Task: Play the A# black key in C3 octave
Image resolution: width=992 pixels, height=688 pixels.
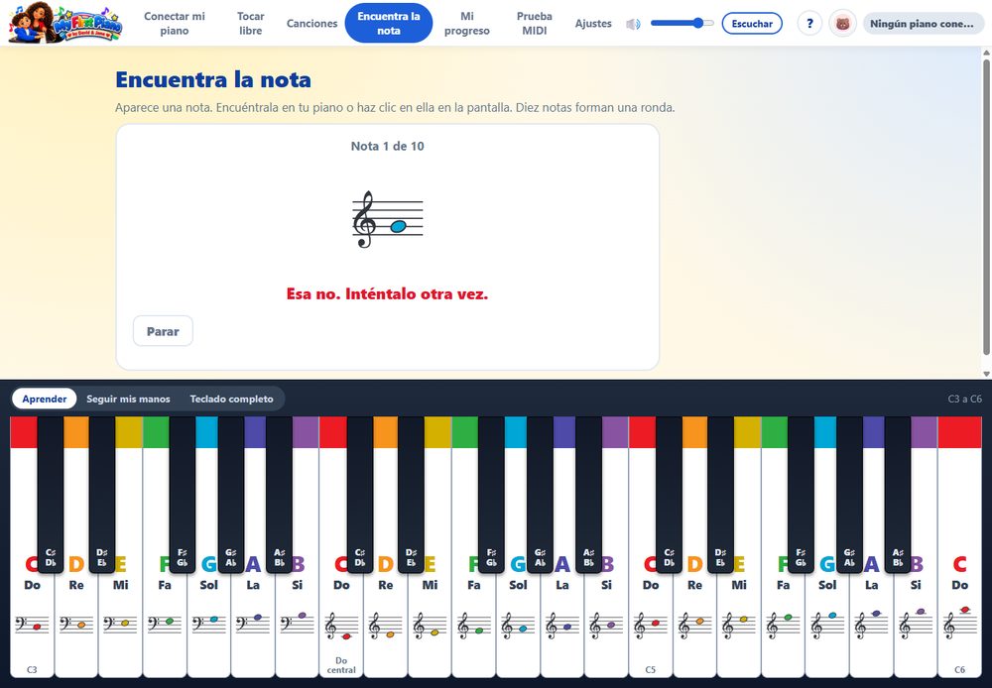Action: click(279, 494)
